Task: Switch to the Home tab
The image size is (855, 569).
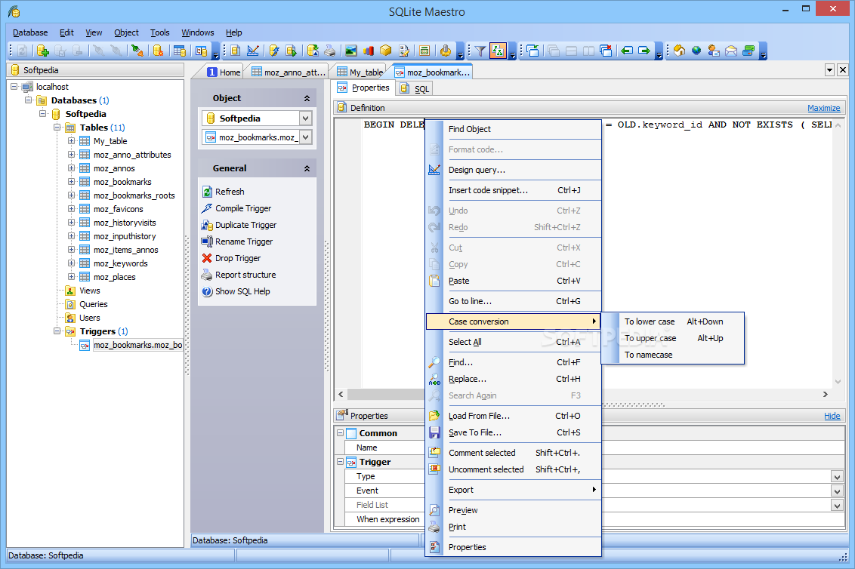Action: [x=224, y=72]
